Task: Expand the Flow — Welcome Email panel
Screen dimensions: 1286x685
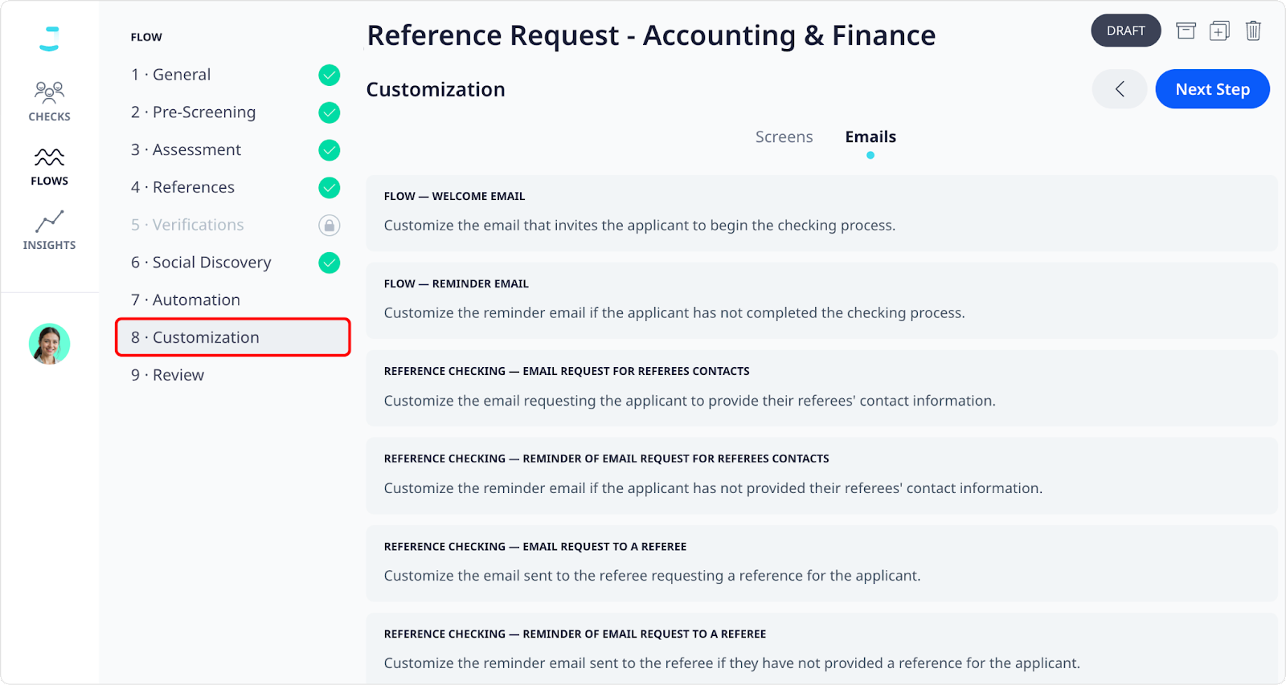Action: [x=821, y=213]
